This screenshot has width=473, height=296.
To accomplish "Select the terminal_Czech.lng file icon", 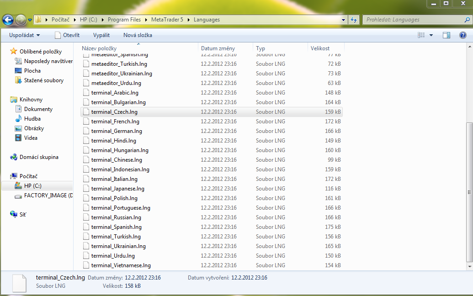I will tap(86, 112).
